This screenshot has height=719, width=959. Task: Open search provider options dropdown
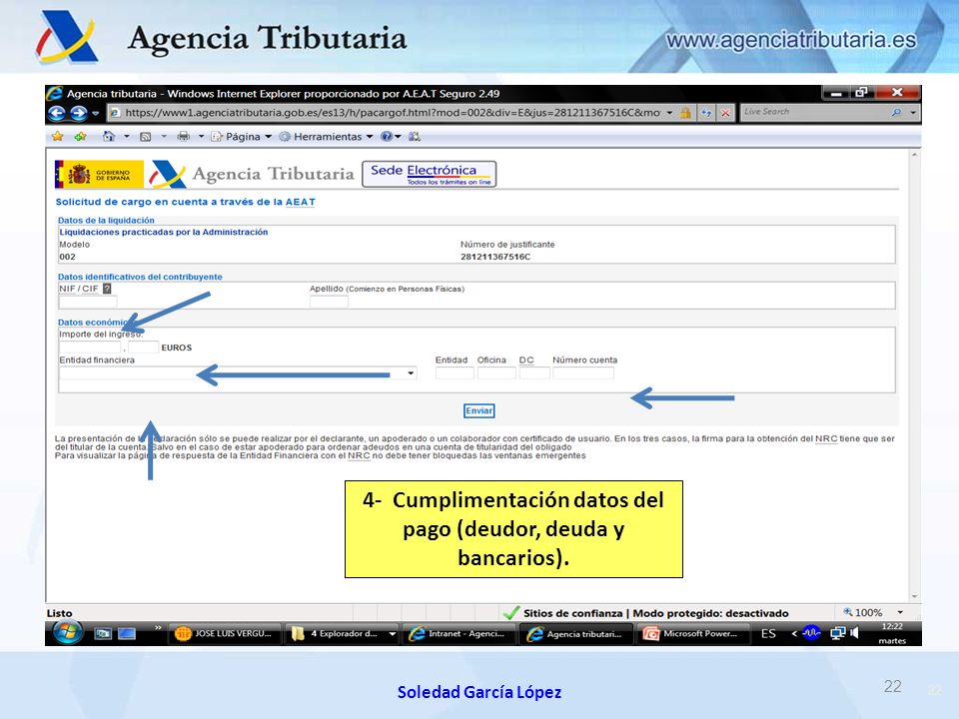tap(913, 113)
